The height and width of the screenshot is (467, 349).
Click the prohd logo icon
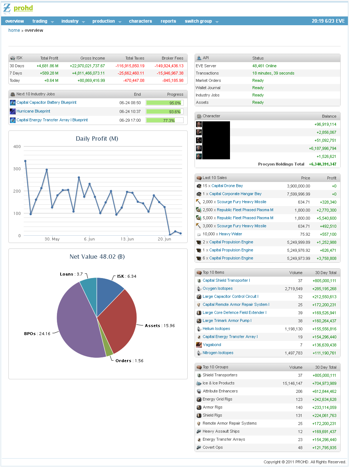click(7, 8)
